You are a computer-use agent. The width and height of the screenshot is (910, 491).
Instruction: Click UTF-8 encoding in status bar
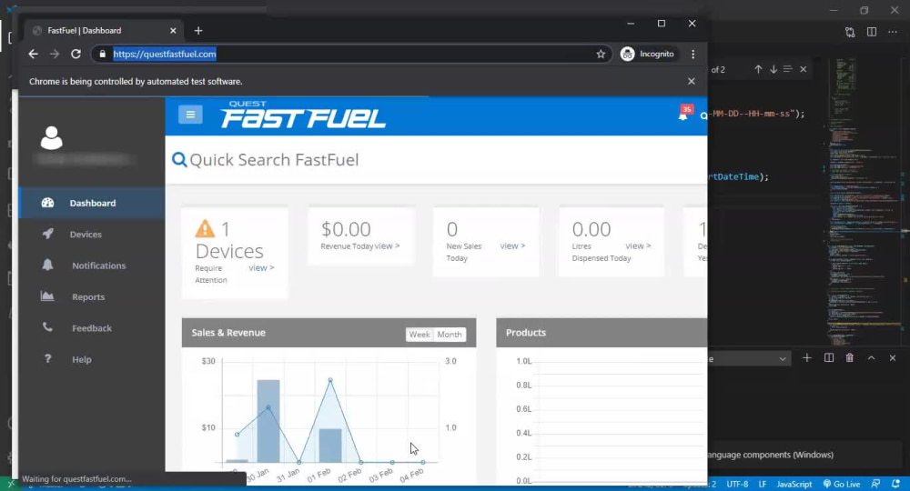737,484
